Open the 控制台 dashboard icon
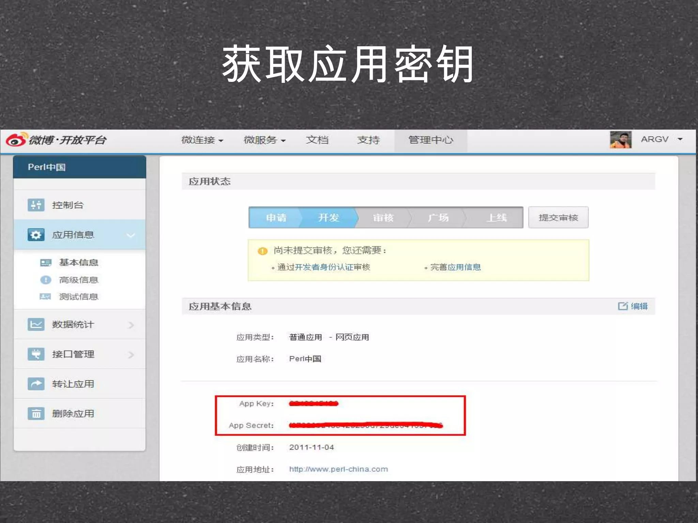Screen dimensions: 698x523 point(36,205)
